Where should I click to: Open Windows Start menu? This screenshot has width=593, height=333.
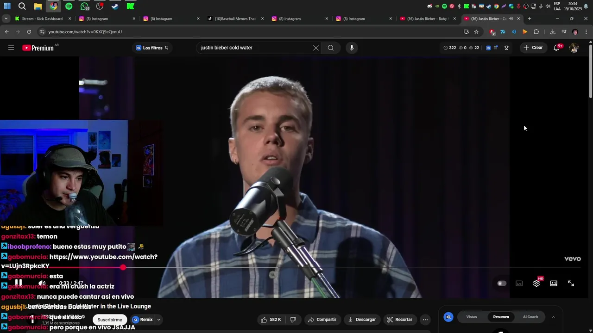point(7,6)
